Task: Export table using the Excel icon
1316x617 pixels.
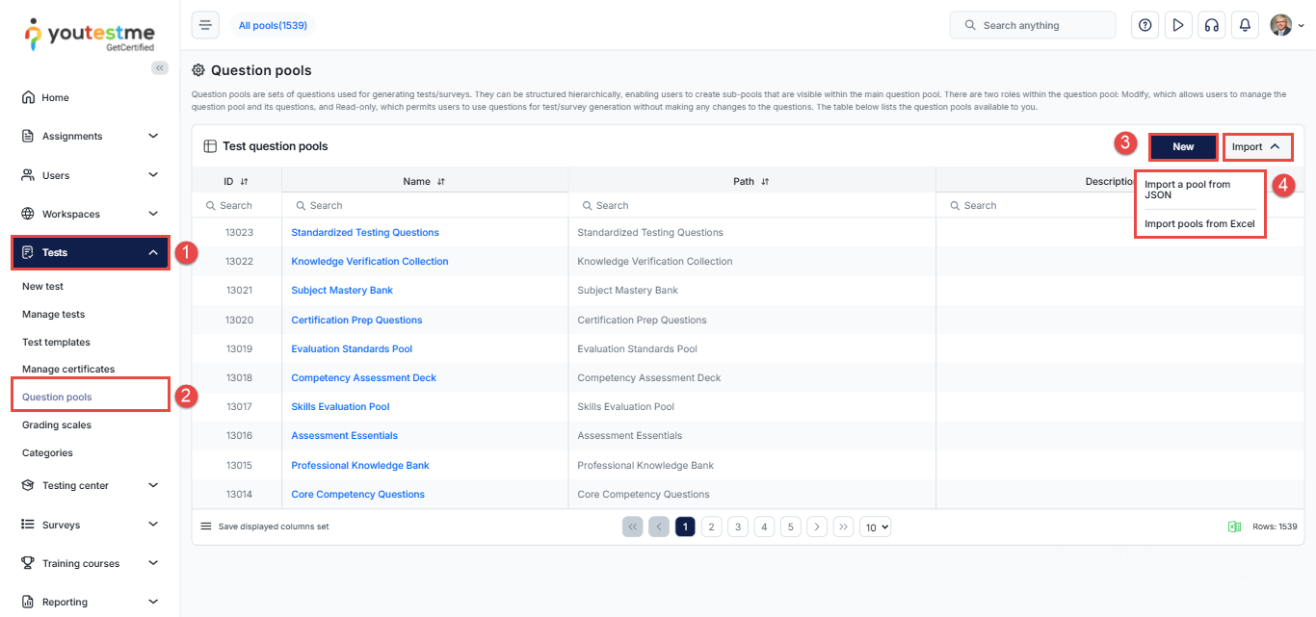Action: [1233, 527]
